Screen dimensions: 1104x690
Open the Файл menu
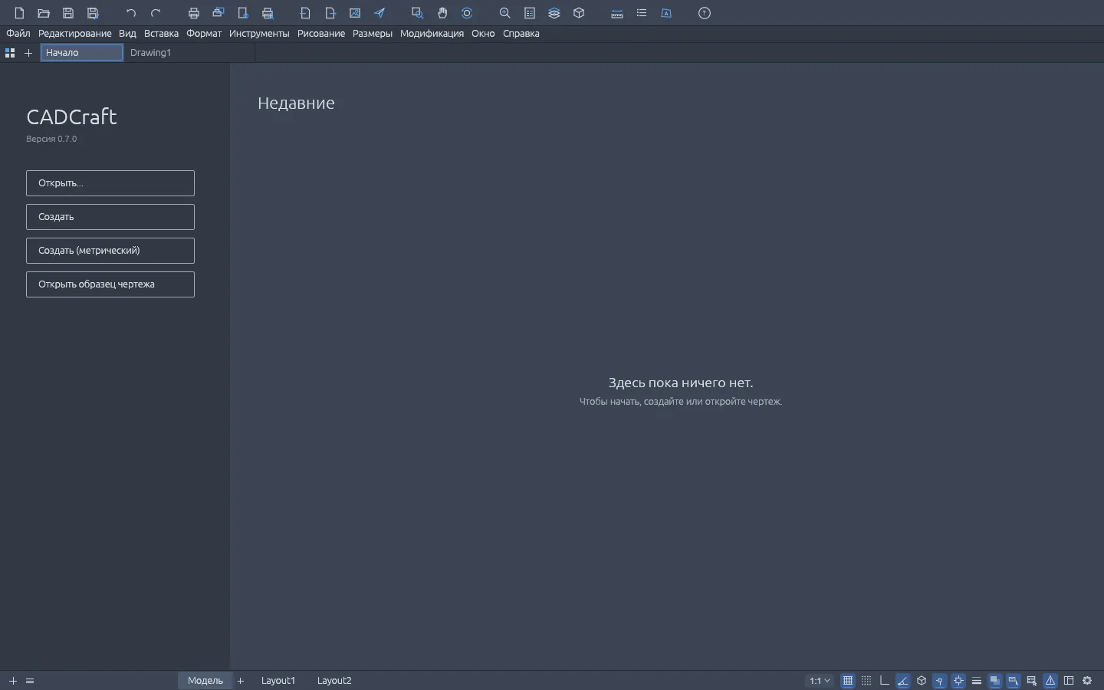click(x=18, y=34)
